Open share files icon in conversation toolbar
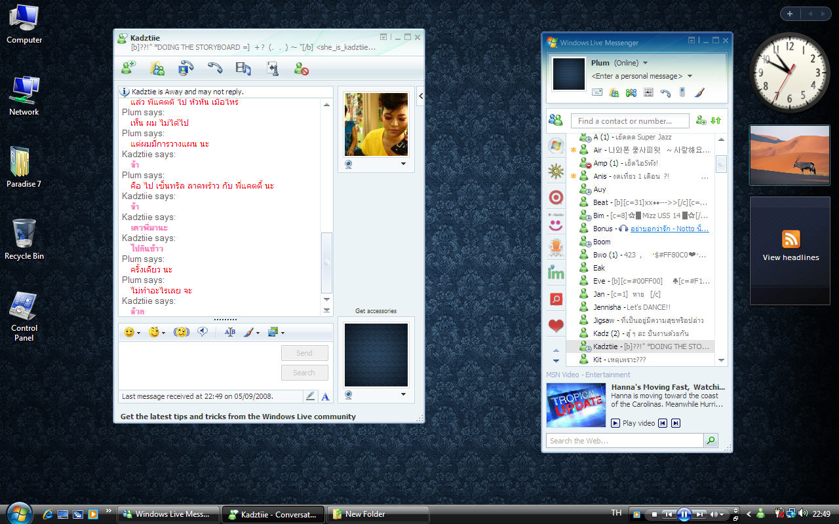Image resolution: width=839 pixels, height=524 pixels. (157, 67)
